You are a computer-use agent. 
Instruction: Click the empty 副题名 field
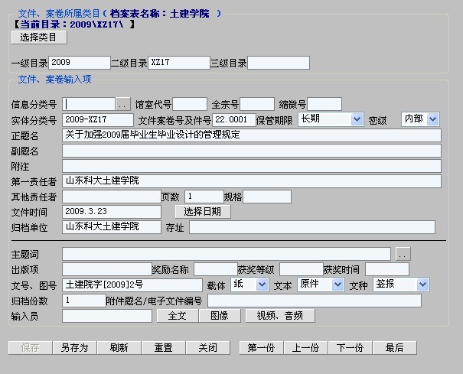click(252, 151)
